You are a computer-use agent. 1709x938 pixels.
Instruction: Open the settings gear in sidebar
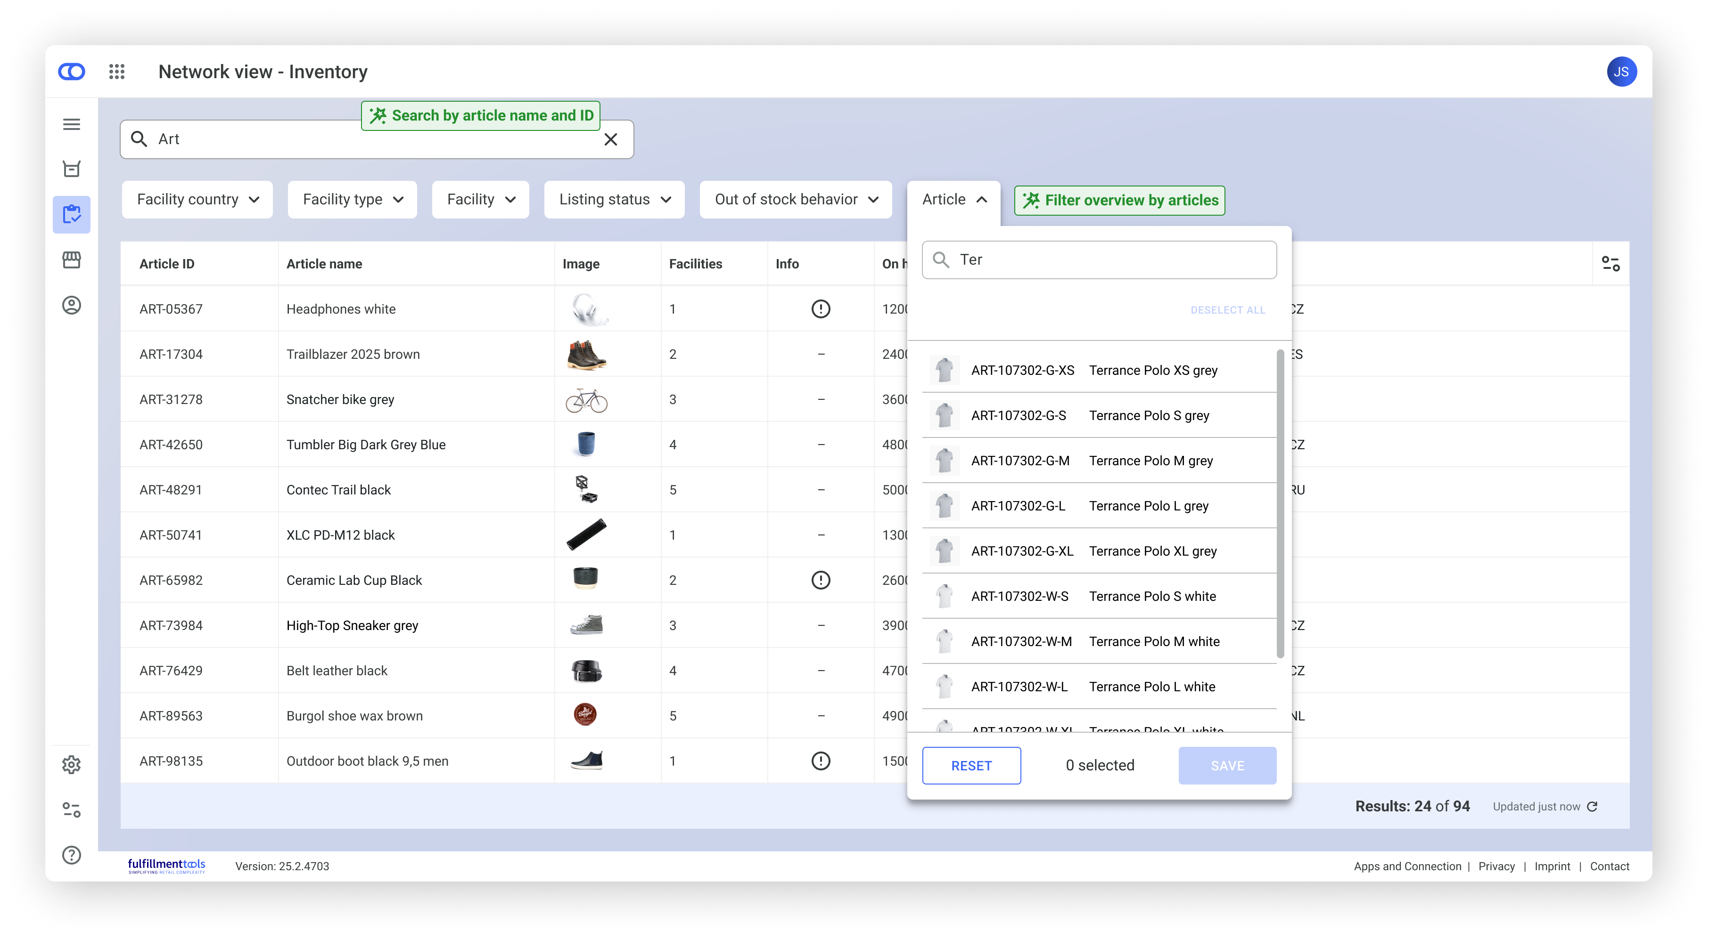[x=72, y=764]
